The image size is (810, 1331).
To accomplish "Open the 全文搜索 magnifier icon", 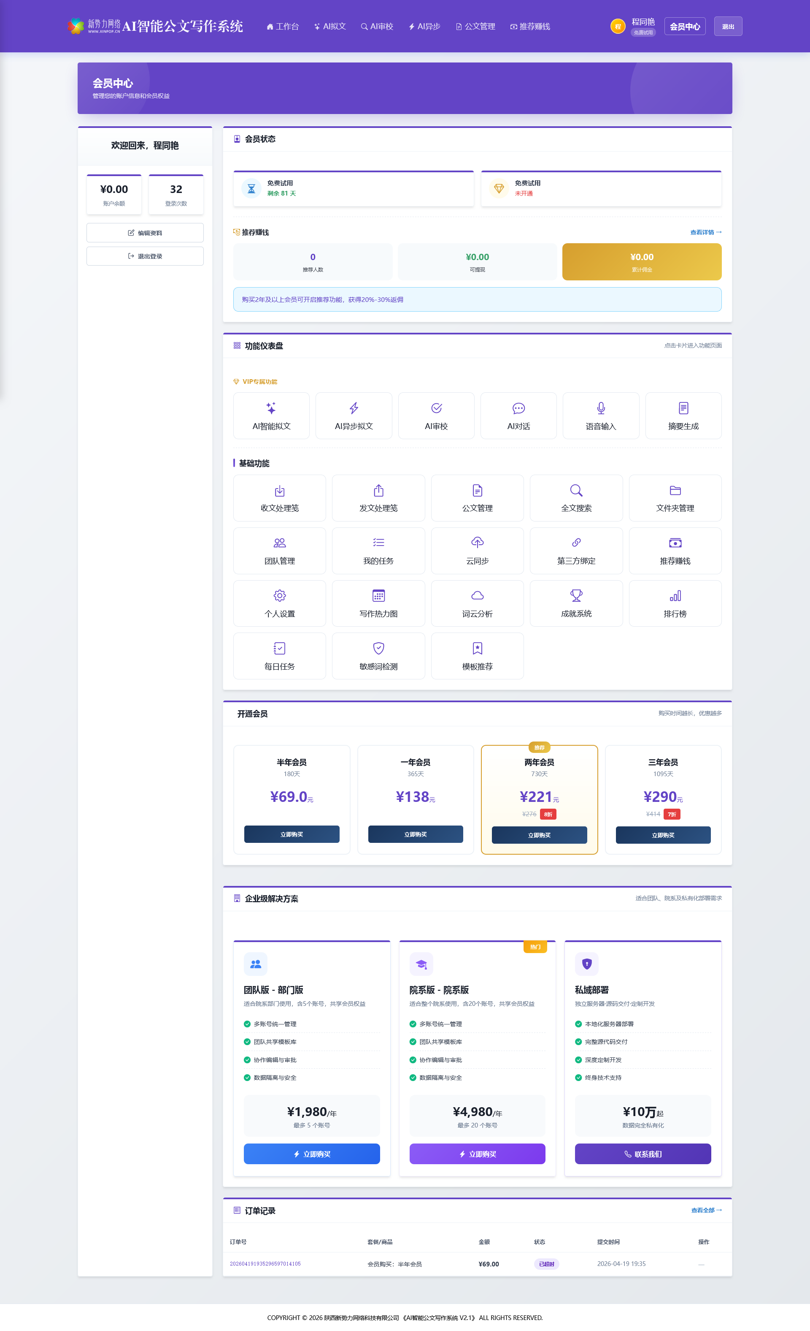I will click(x=576, y=491).
